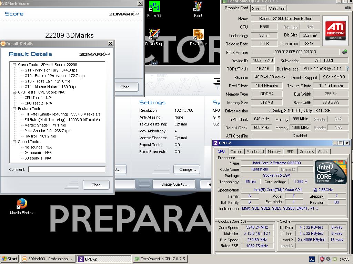The image size is (353, 264).
Task: Click Close button in the 3DMark Score window
Action: [125, 87]
